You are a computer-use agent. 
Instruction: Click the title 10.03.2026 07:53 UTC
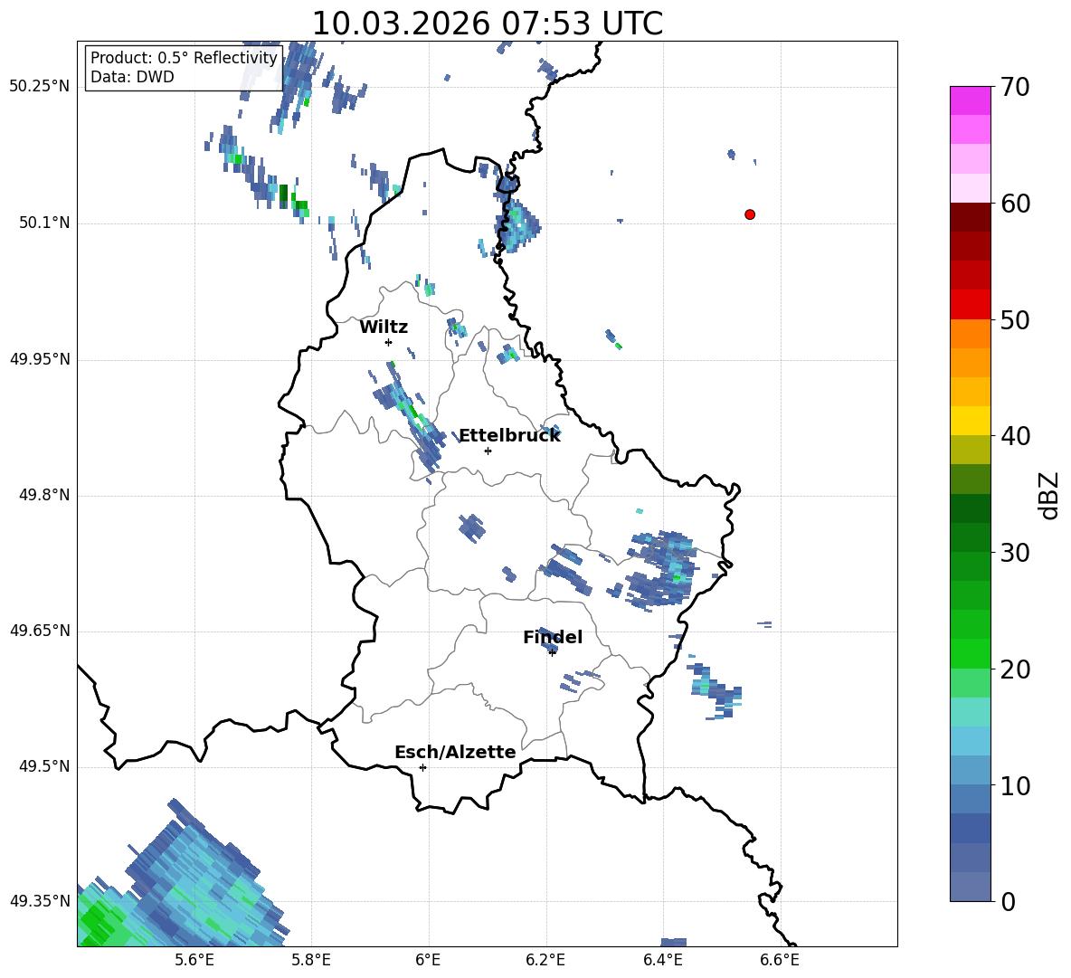[487, 24]
